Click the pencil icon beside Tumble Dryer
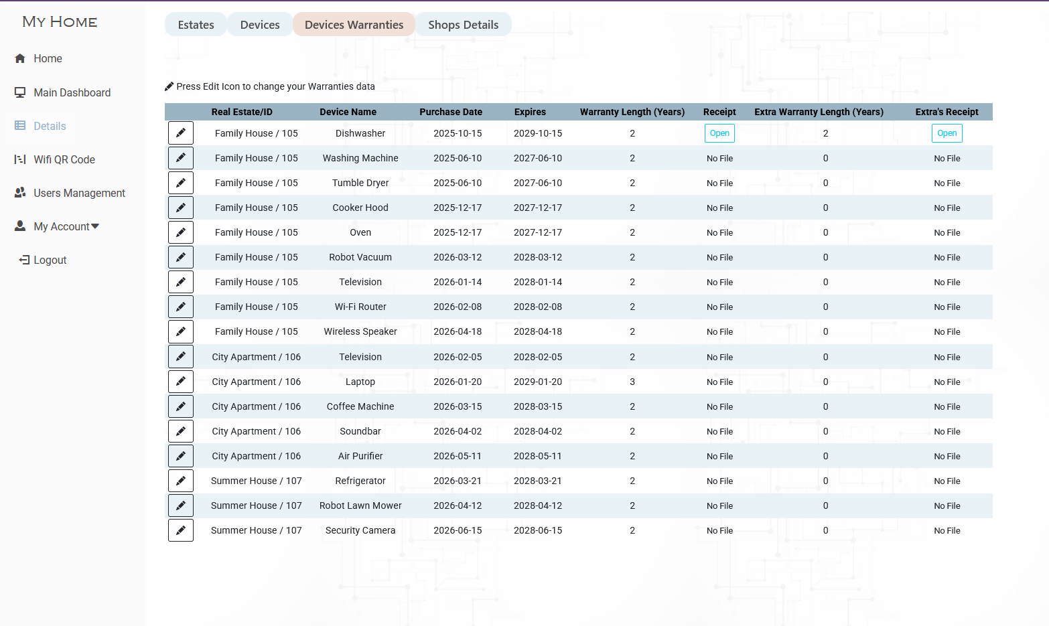Viewport: 1049px width, 626px height. [181, 183]
